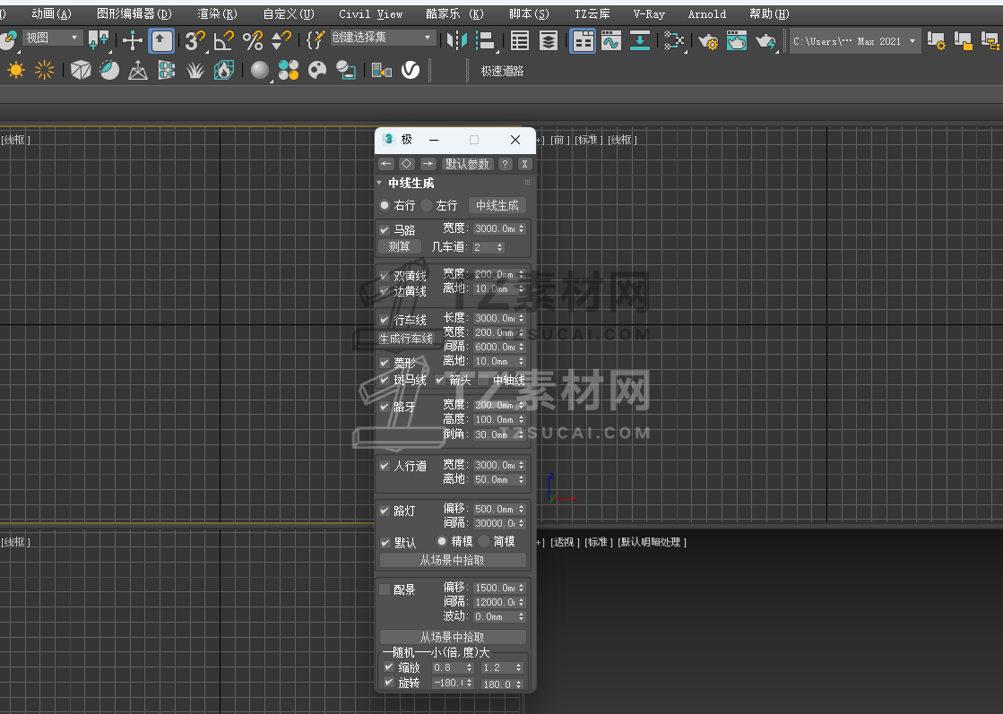This screenshot has width=1003, height=714.
Task: Click the 默认参数 button
Action: (x=468, y=164)
